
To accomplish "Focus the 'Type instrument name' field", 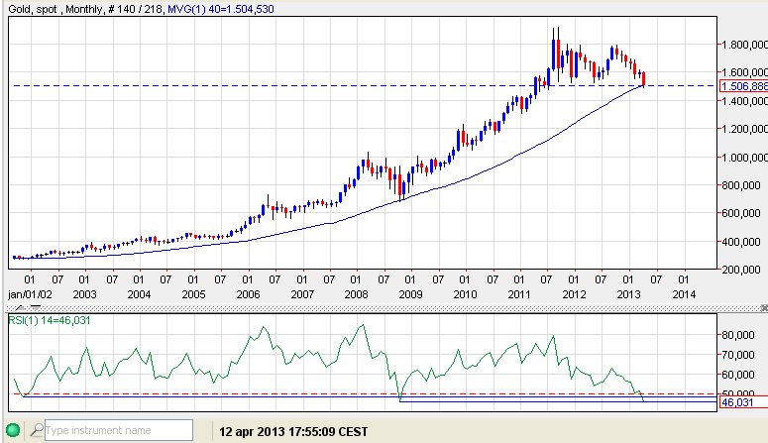I will (x=119, y=430).
